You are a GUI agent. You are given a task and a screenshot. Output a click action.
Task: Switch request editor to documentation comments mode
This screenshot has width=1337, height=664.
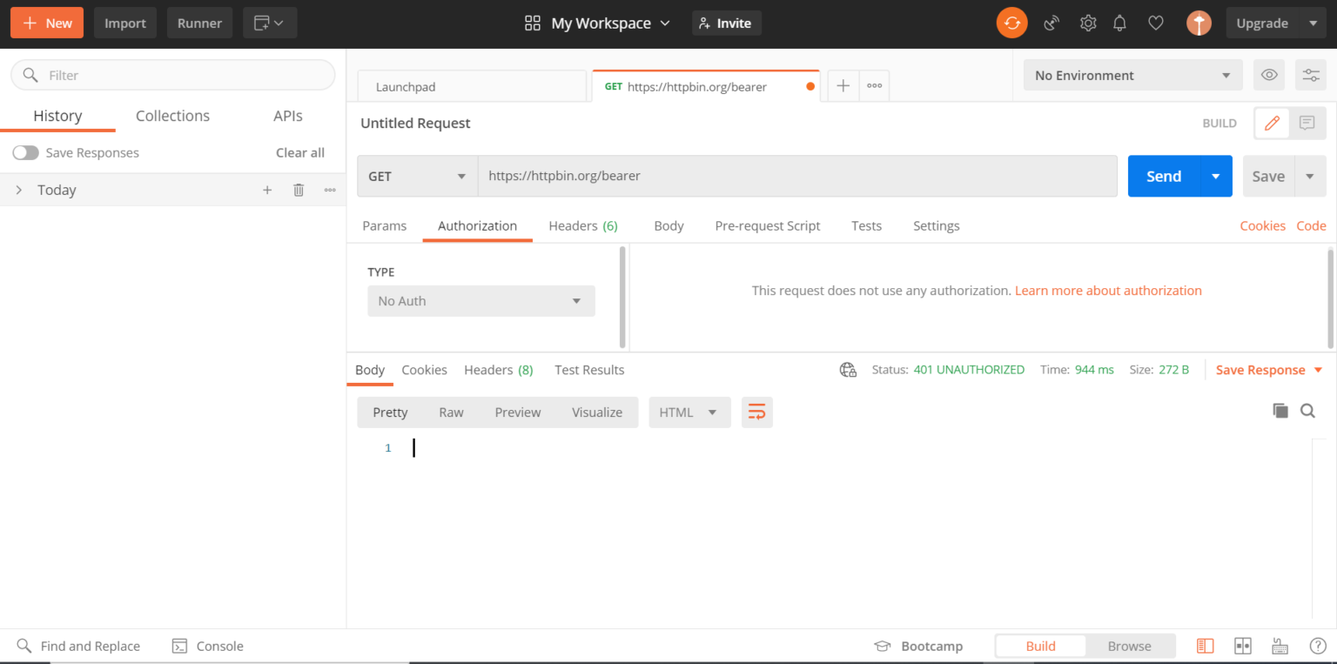pyautogui.click(x=1306, y=123)
